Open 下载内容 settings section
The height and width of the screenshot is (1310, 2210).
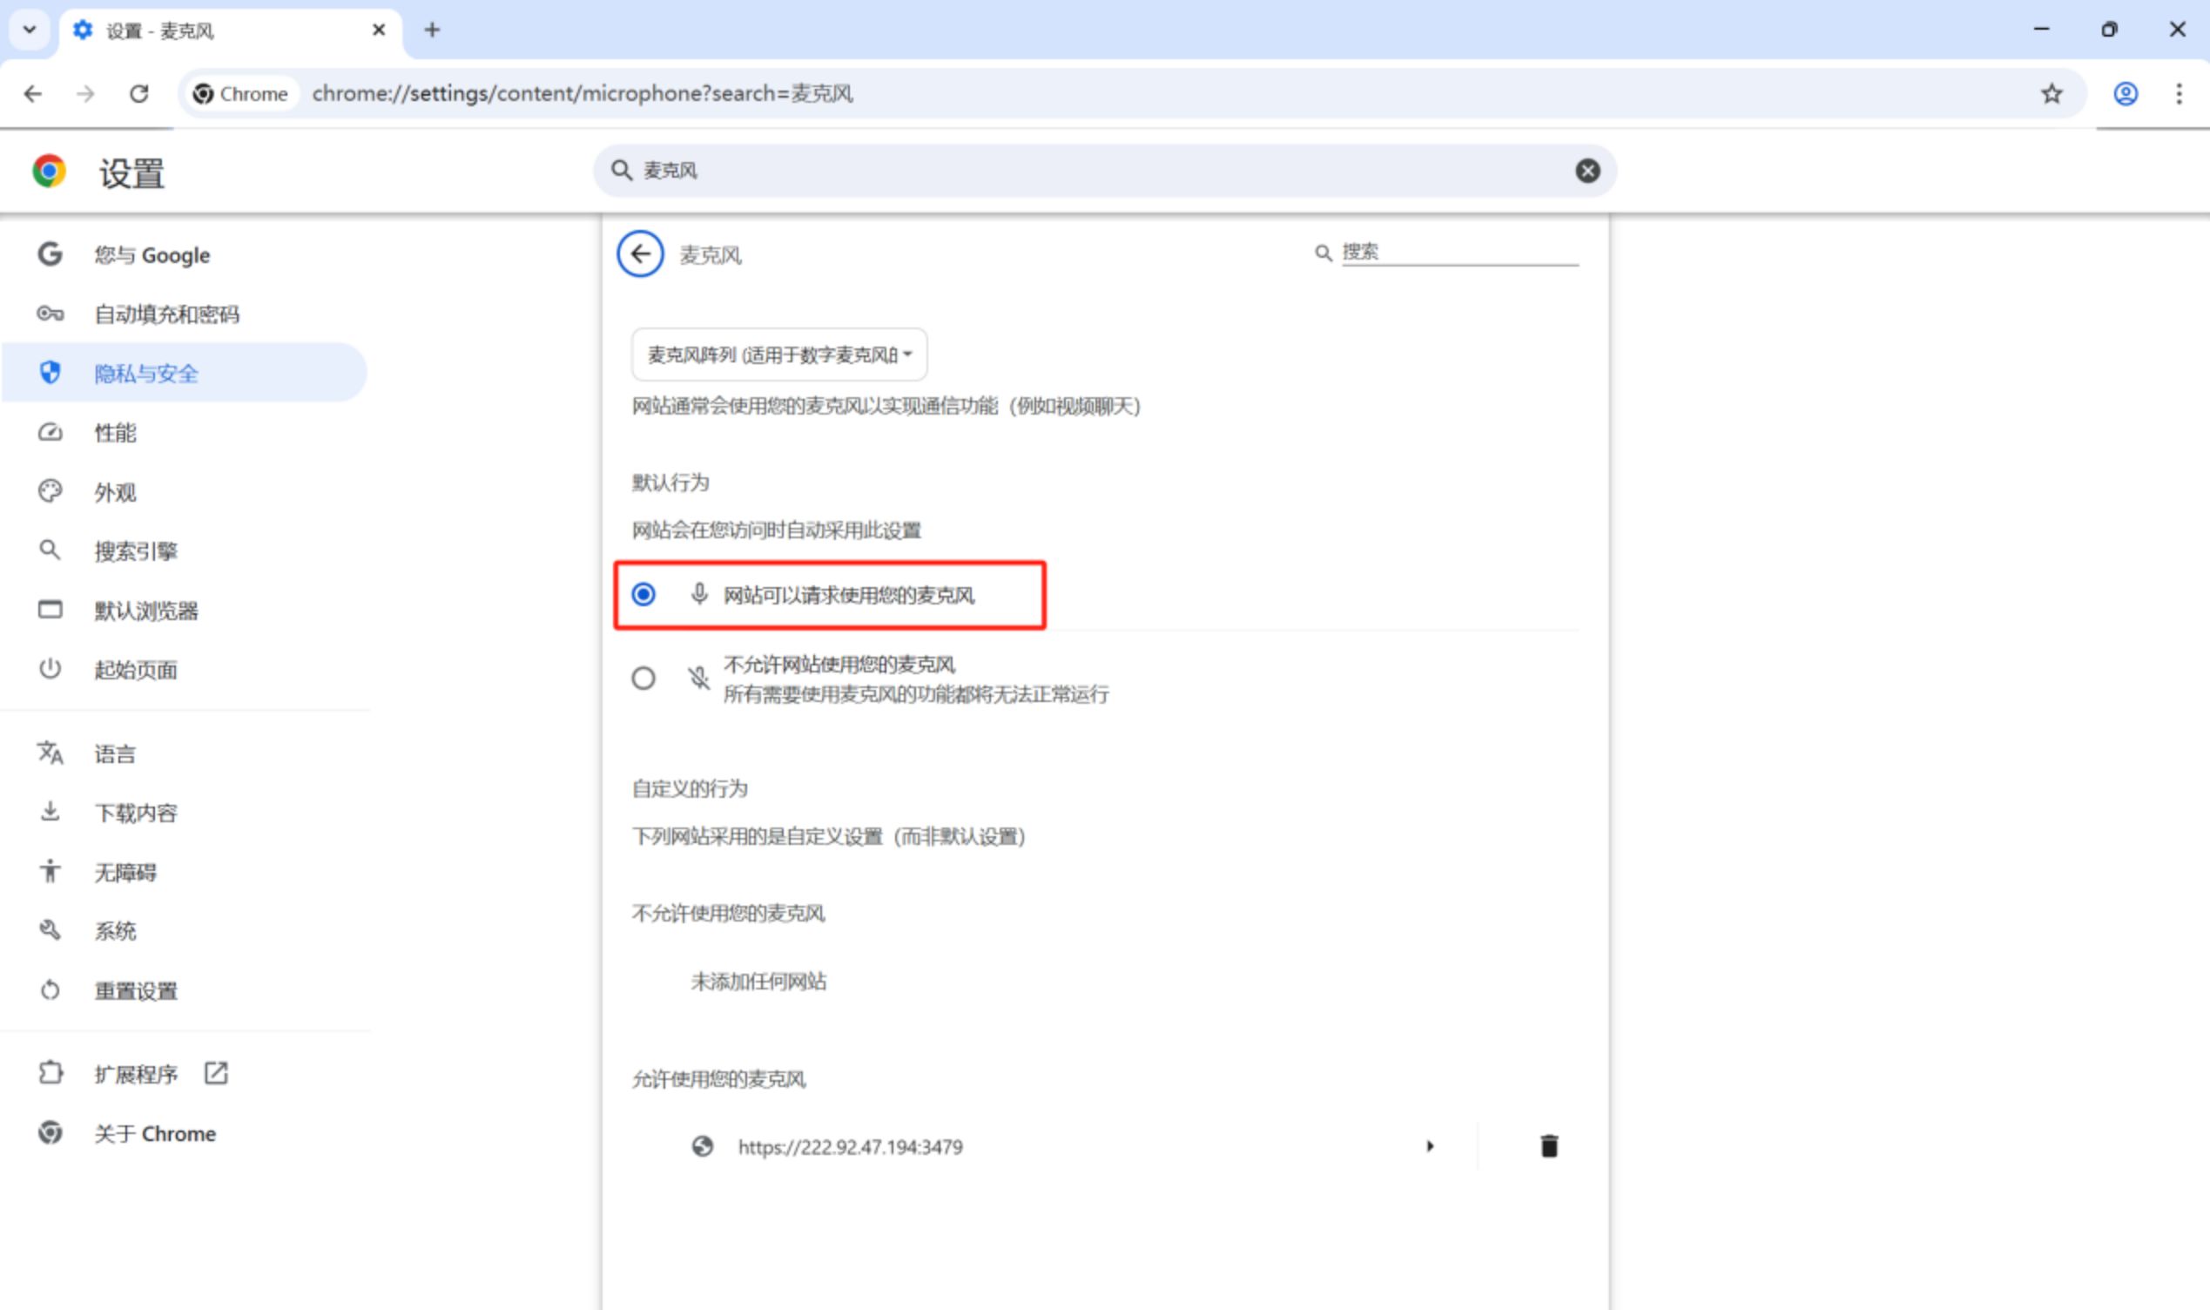(x=136, y=813)
